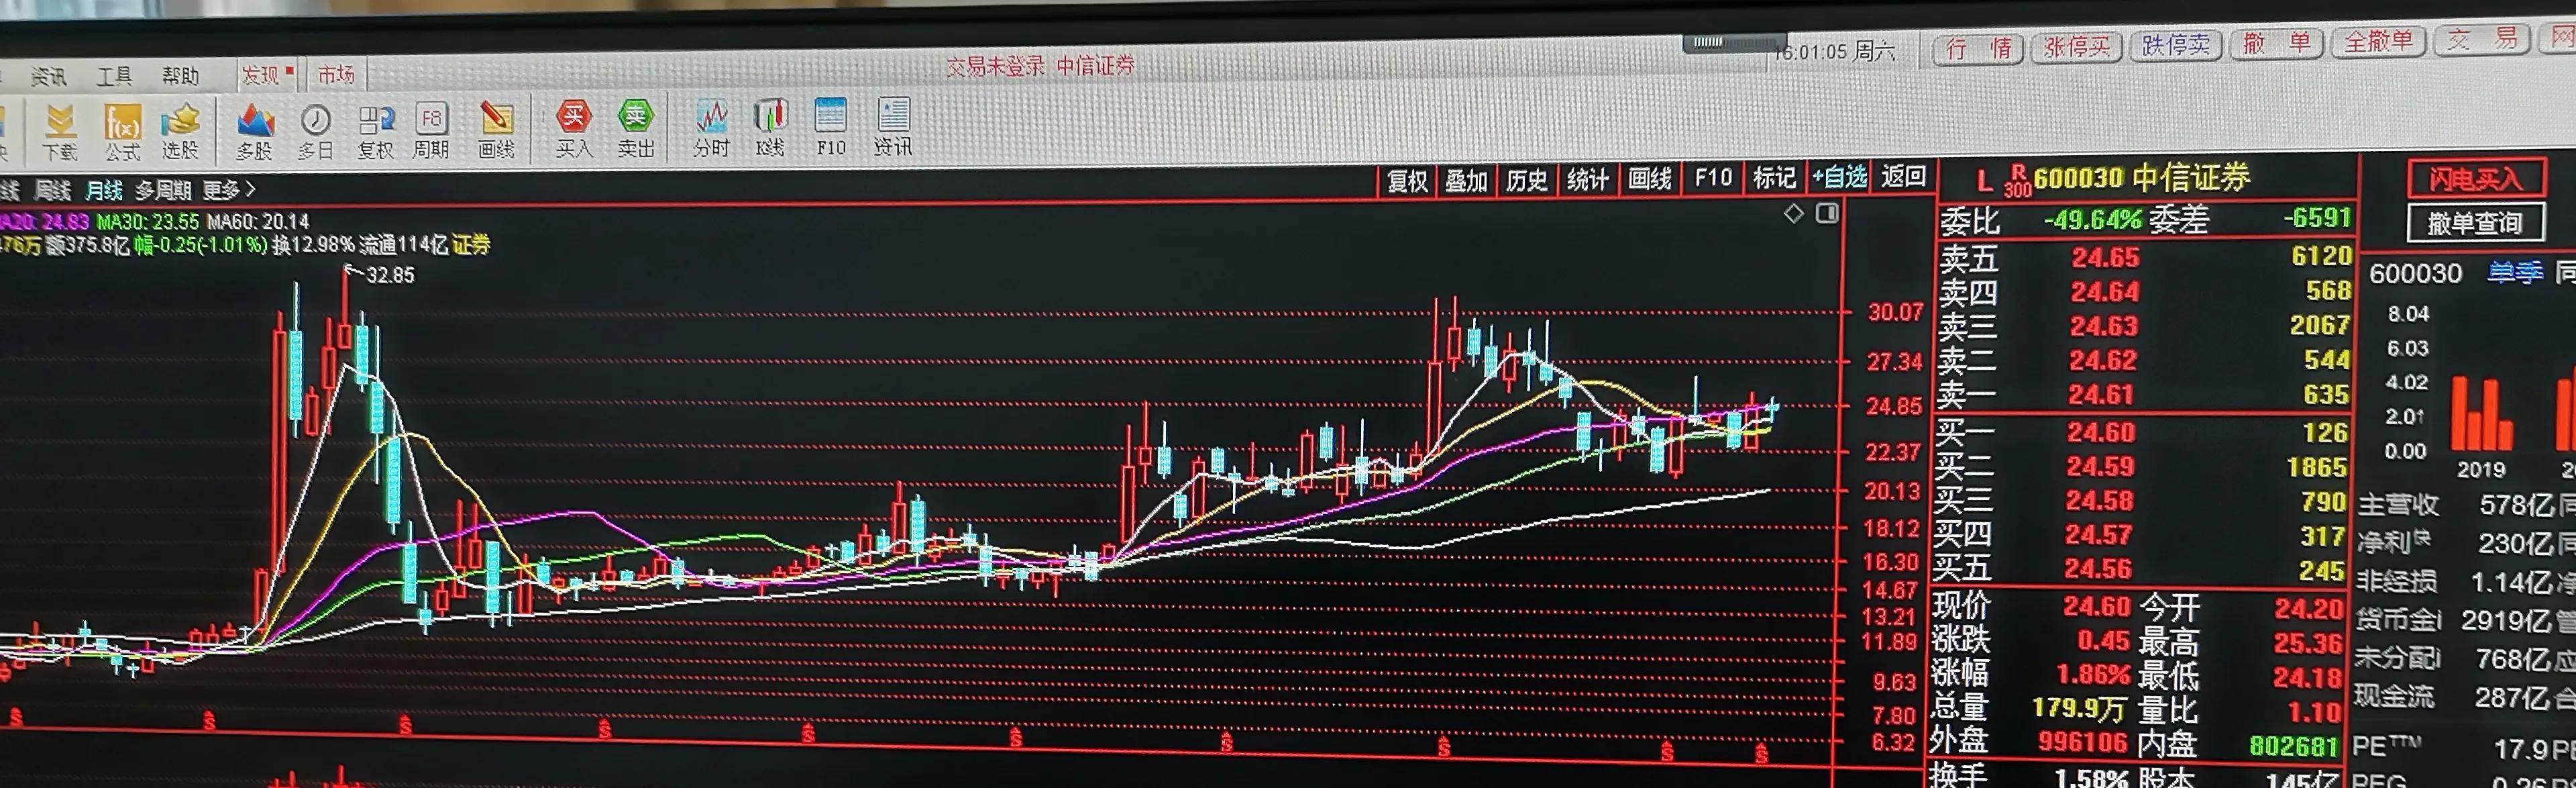This screenshot has width=2576, height=788.
Task: Click the MA60: 20.14 indicator label
Action: tap(259, 221)
